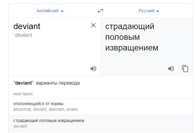Open the Русский target language dropdown
The height and width of the screenshot is (133, 195).
[149, 11]
